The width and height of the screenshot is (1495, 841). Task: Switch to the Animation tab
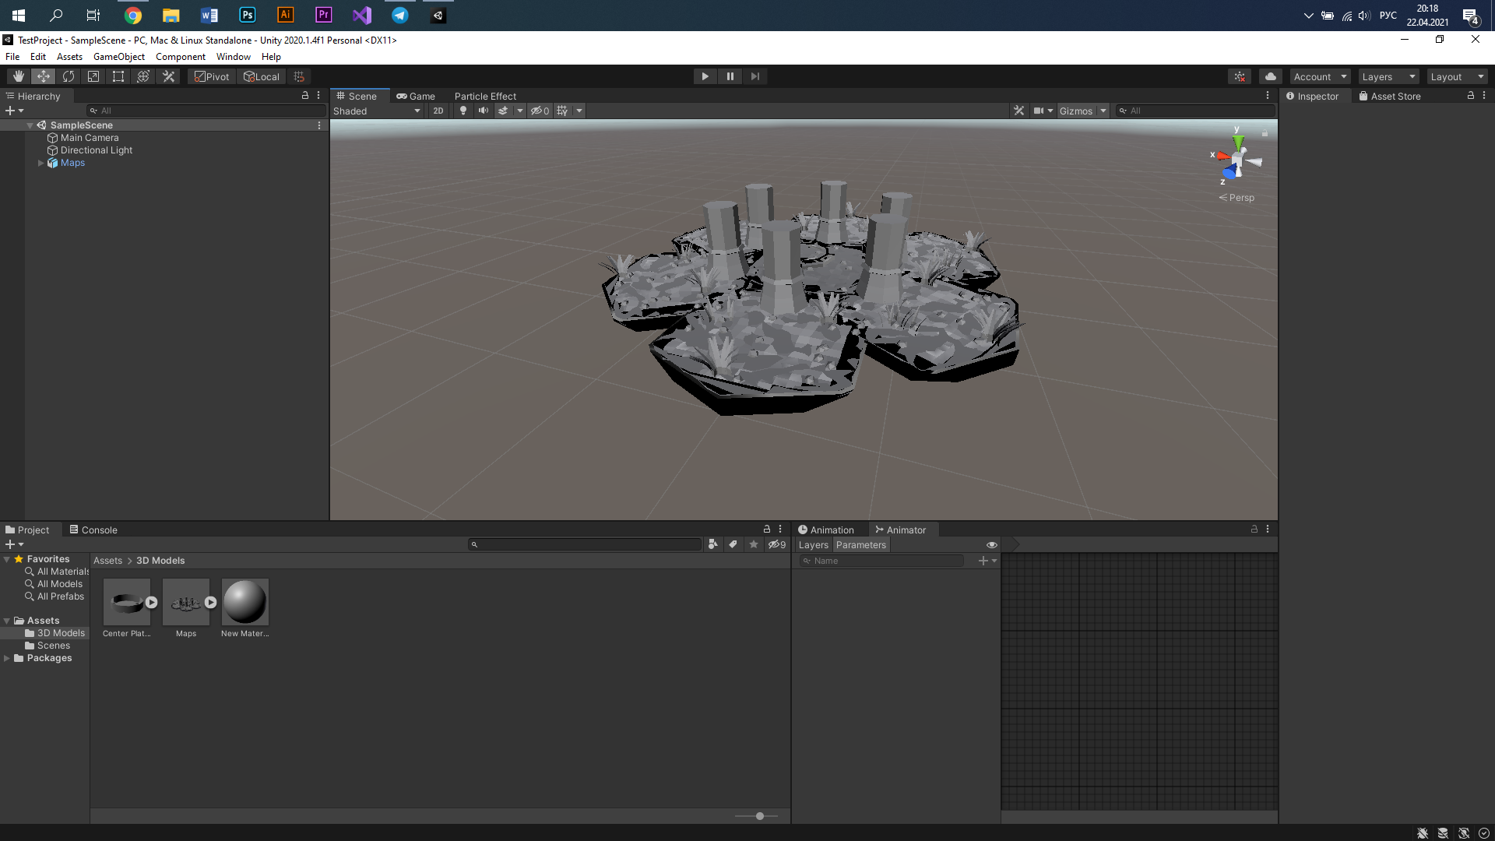[x=825, y=530]
